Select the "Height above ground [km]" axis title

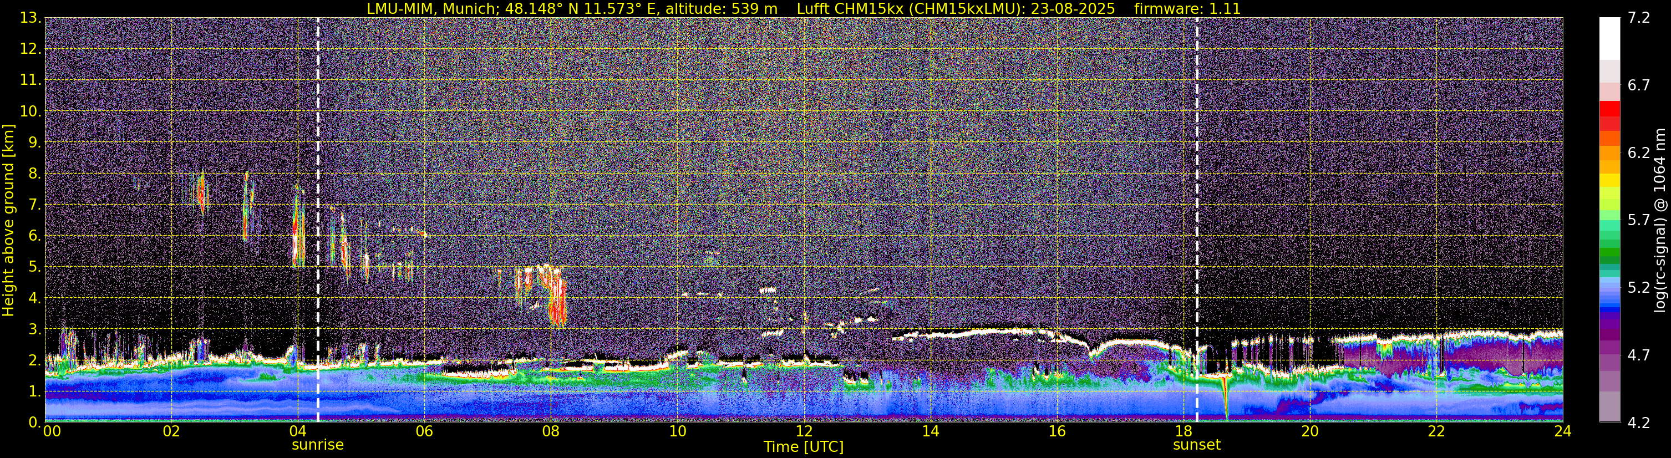(x=8, y=220)
